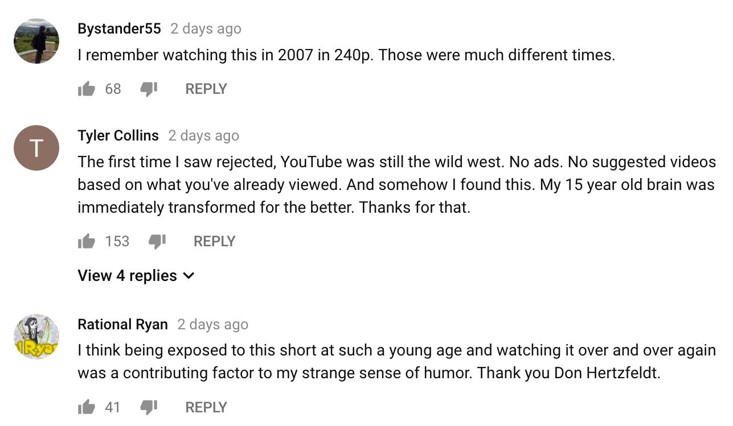Click chevron next to View 4 replies
Image resolution: width=733 pixels, height=426 pixels.
pyautogui.click(x=189, y=276)
